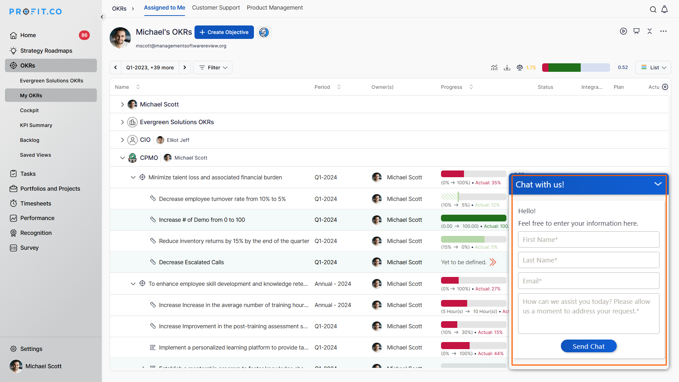This screenshot has height=382, width=679.
Task: Click the three-dots more options icon
Action: point(663,31)
